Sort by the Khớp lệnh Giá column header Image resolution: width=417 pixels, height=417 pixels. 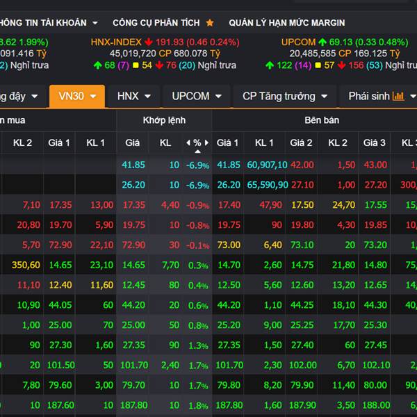pyautogui.click(x=132, y=142)
